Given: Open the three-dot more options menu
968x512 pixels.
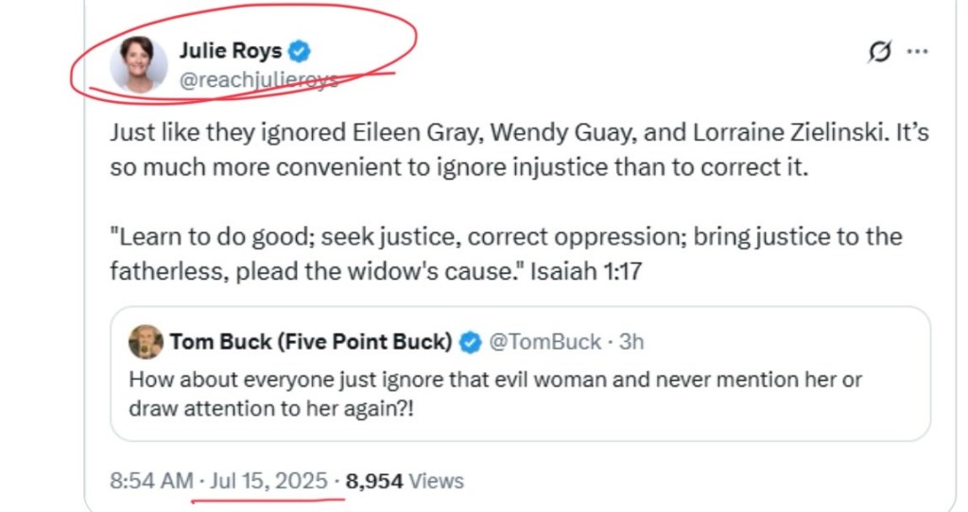Looking at the screenshot, I should click(x=917, y=52).
